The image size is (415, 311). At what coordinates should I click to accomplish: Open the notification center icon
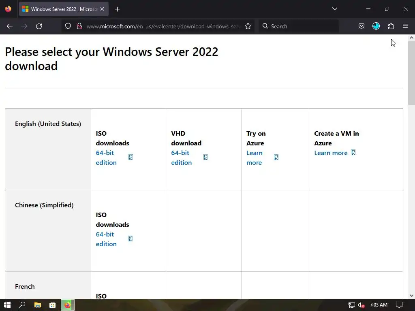[399, 305]
